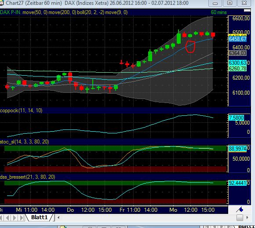Click 6600,00 price axis label
Image resolution: width=255 pixels, height=228 pixels.
(241, 18)
